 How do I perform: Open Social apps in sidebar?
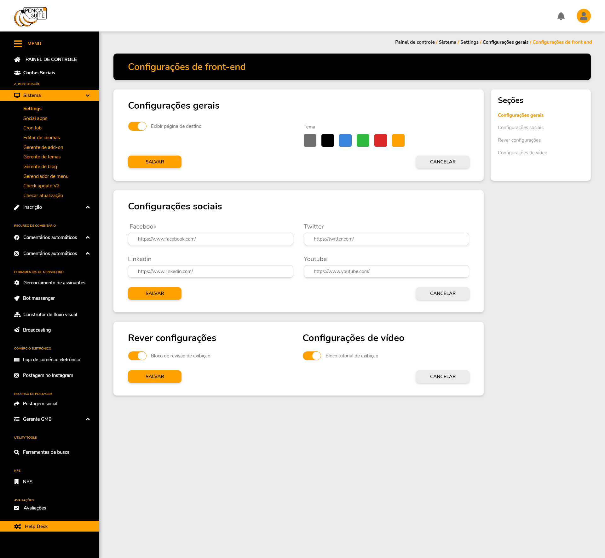click(x=35, y=118)
